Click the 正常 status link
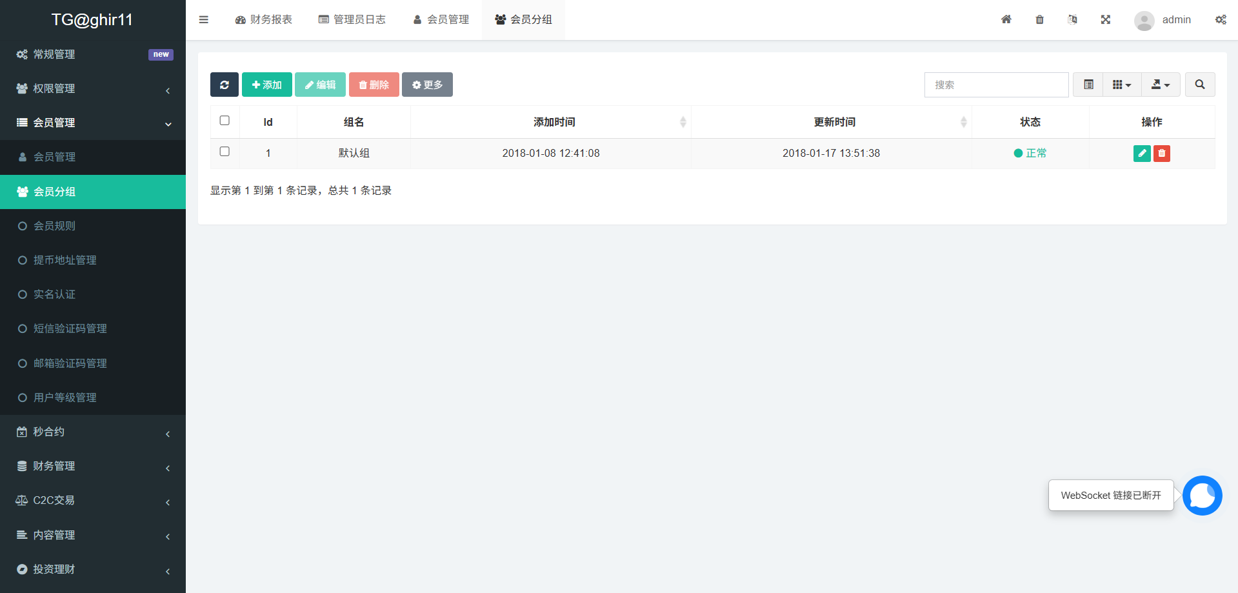 click(x=1030, y=153)
